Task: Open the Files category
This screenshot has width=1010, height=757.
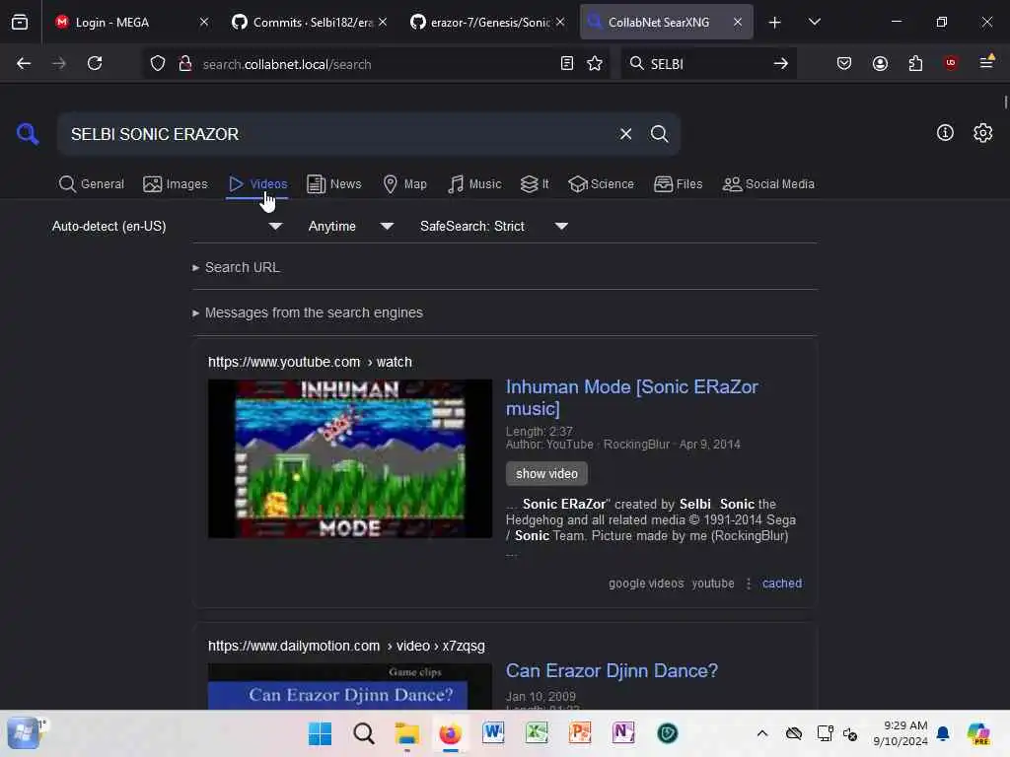Action: coord(678,184)
